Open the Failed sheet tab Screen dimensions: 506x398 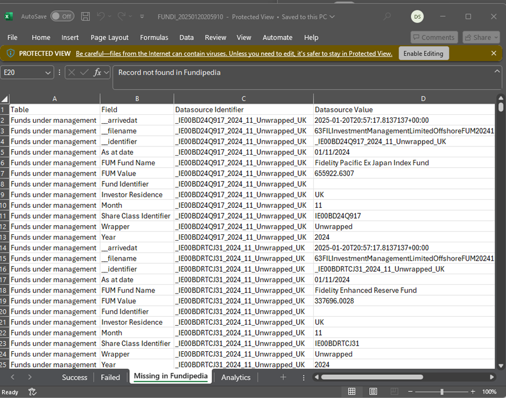tap(110, 377)
